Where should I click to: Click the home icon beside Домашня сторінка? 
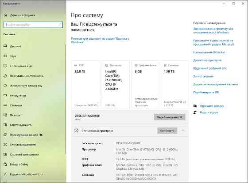[5, 15]
